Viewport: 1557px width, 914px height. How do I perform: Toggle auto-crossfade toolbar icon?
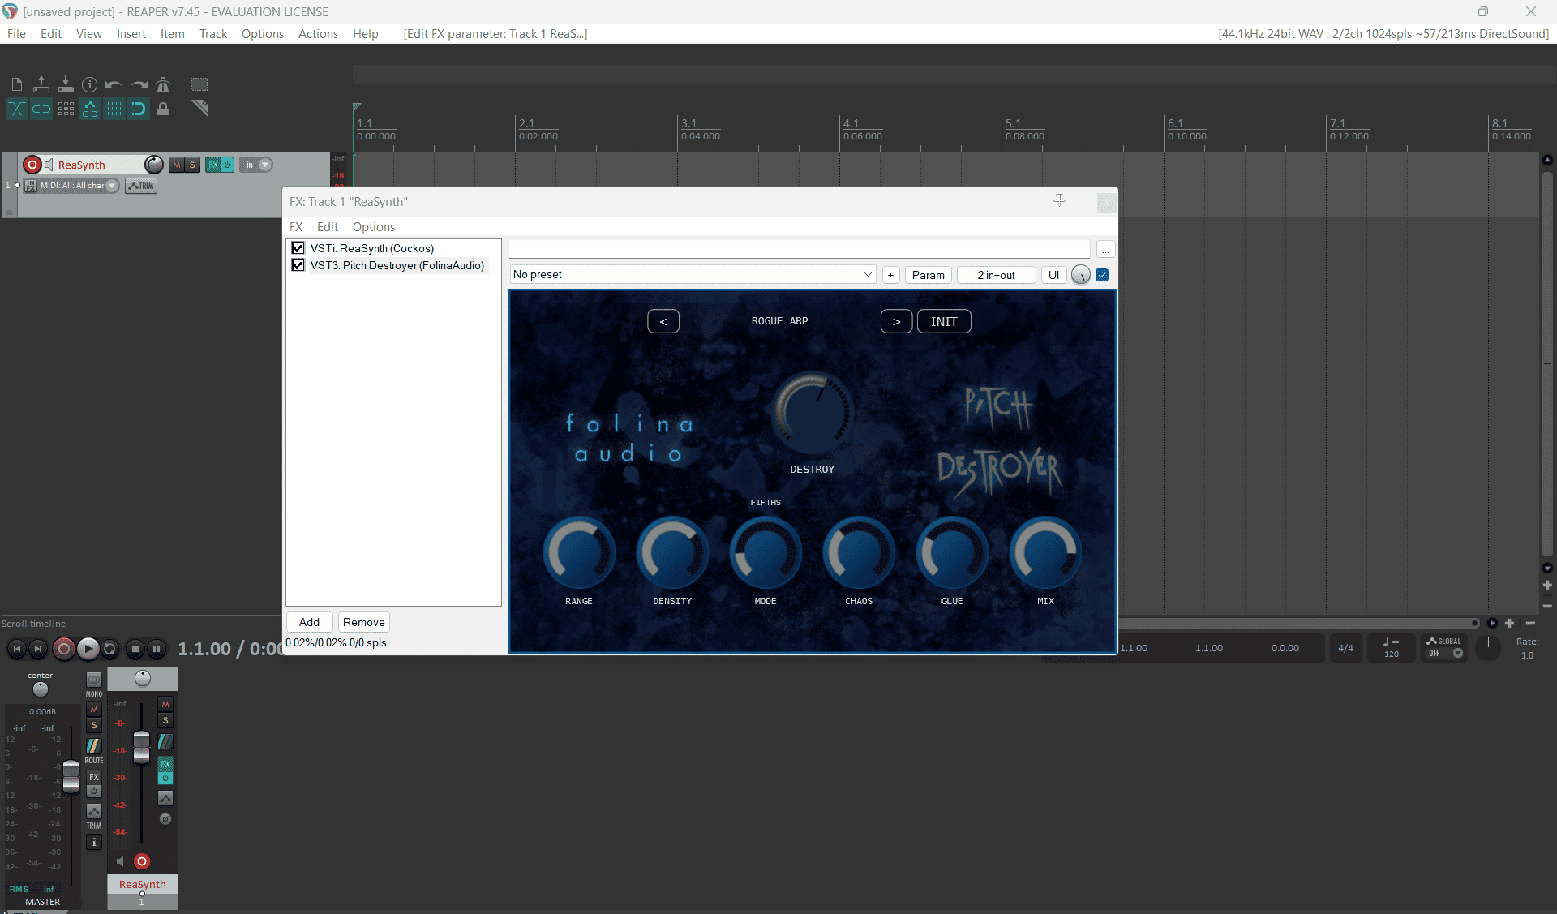16,109
